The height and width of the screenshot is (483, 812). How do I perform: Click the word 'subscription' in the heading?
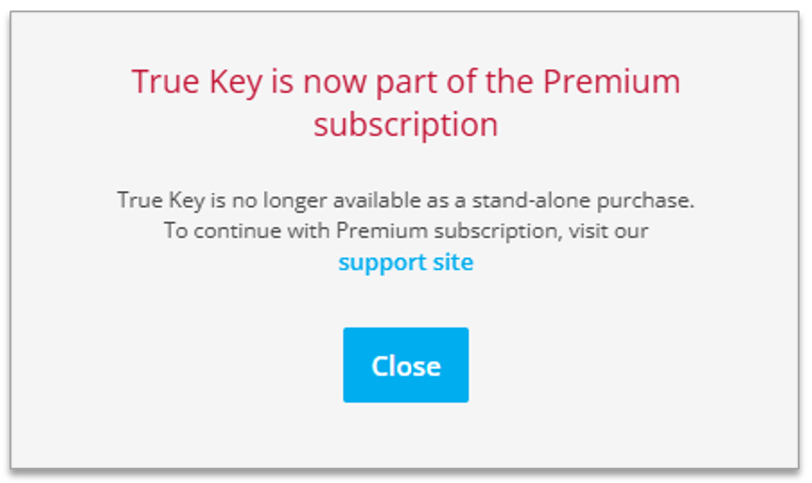[x=406, y=124]
